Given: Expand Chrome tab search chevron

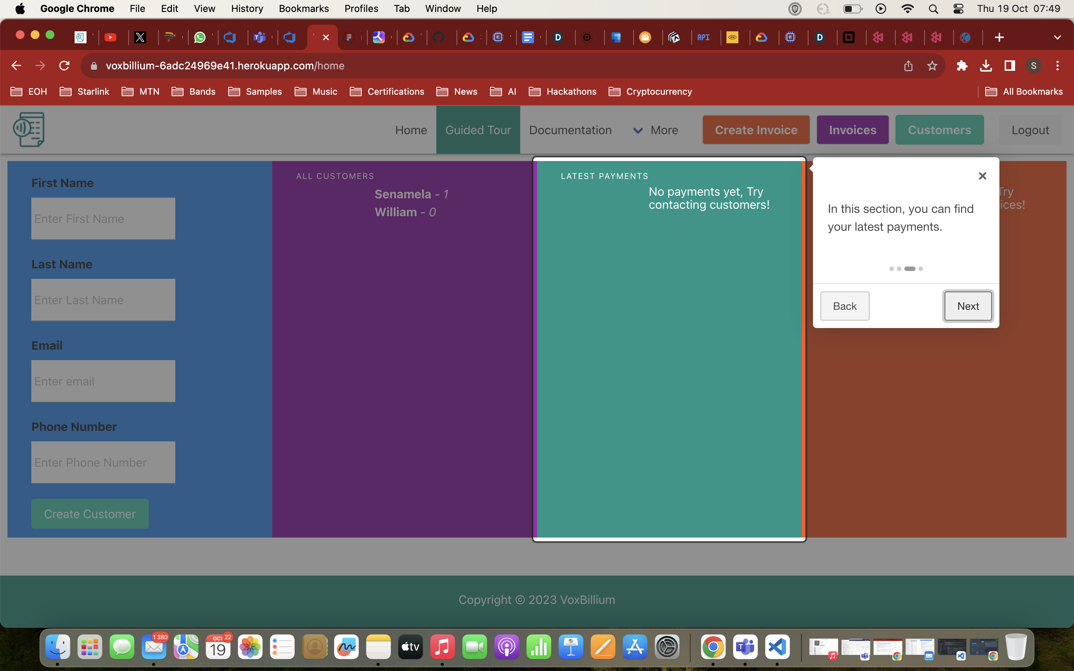Looking at the screenshot, I should (1057, 37).
